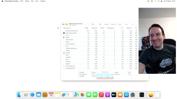177x99 pixels.
Task: Open System Settings gear in Dock
Action: (x=133, y=95)
